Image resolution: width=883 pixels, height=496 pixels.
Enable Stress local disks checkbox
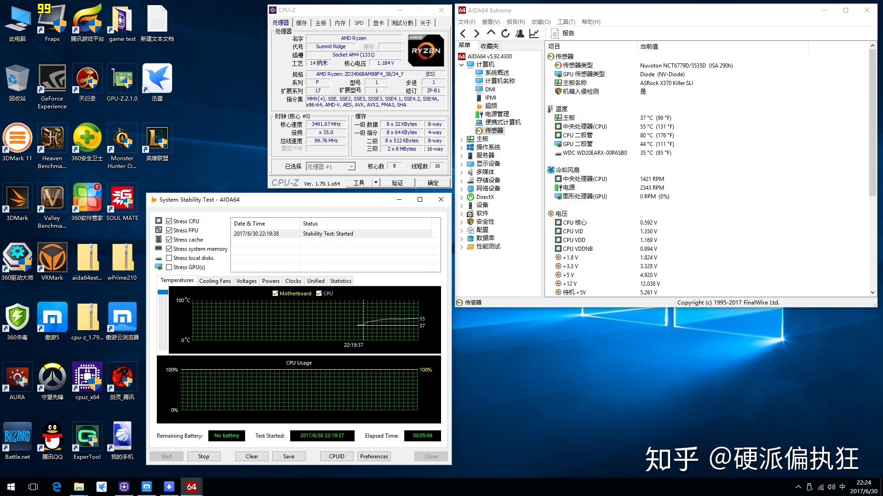(x=169, y=258)
